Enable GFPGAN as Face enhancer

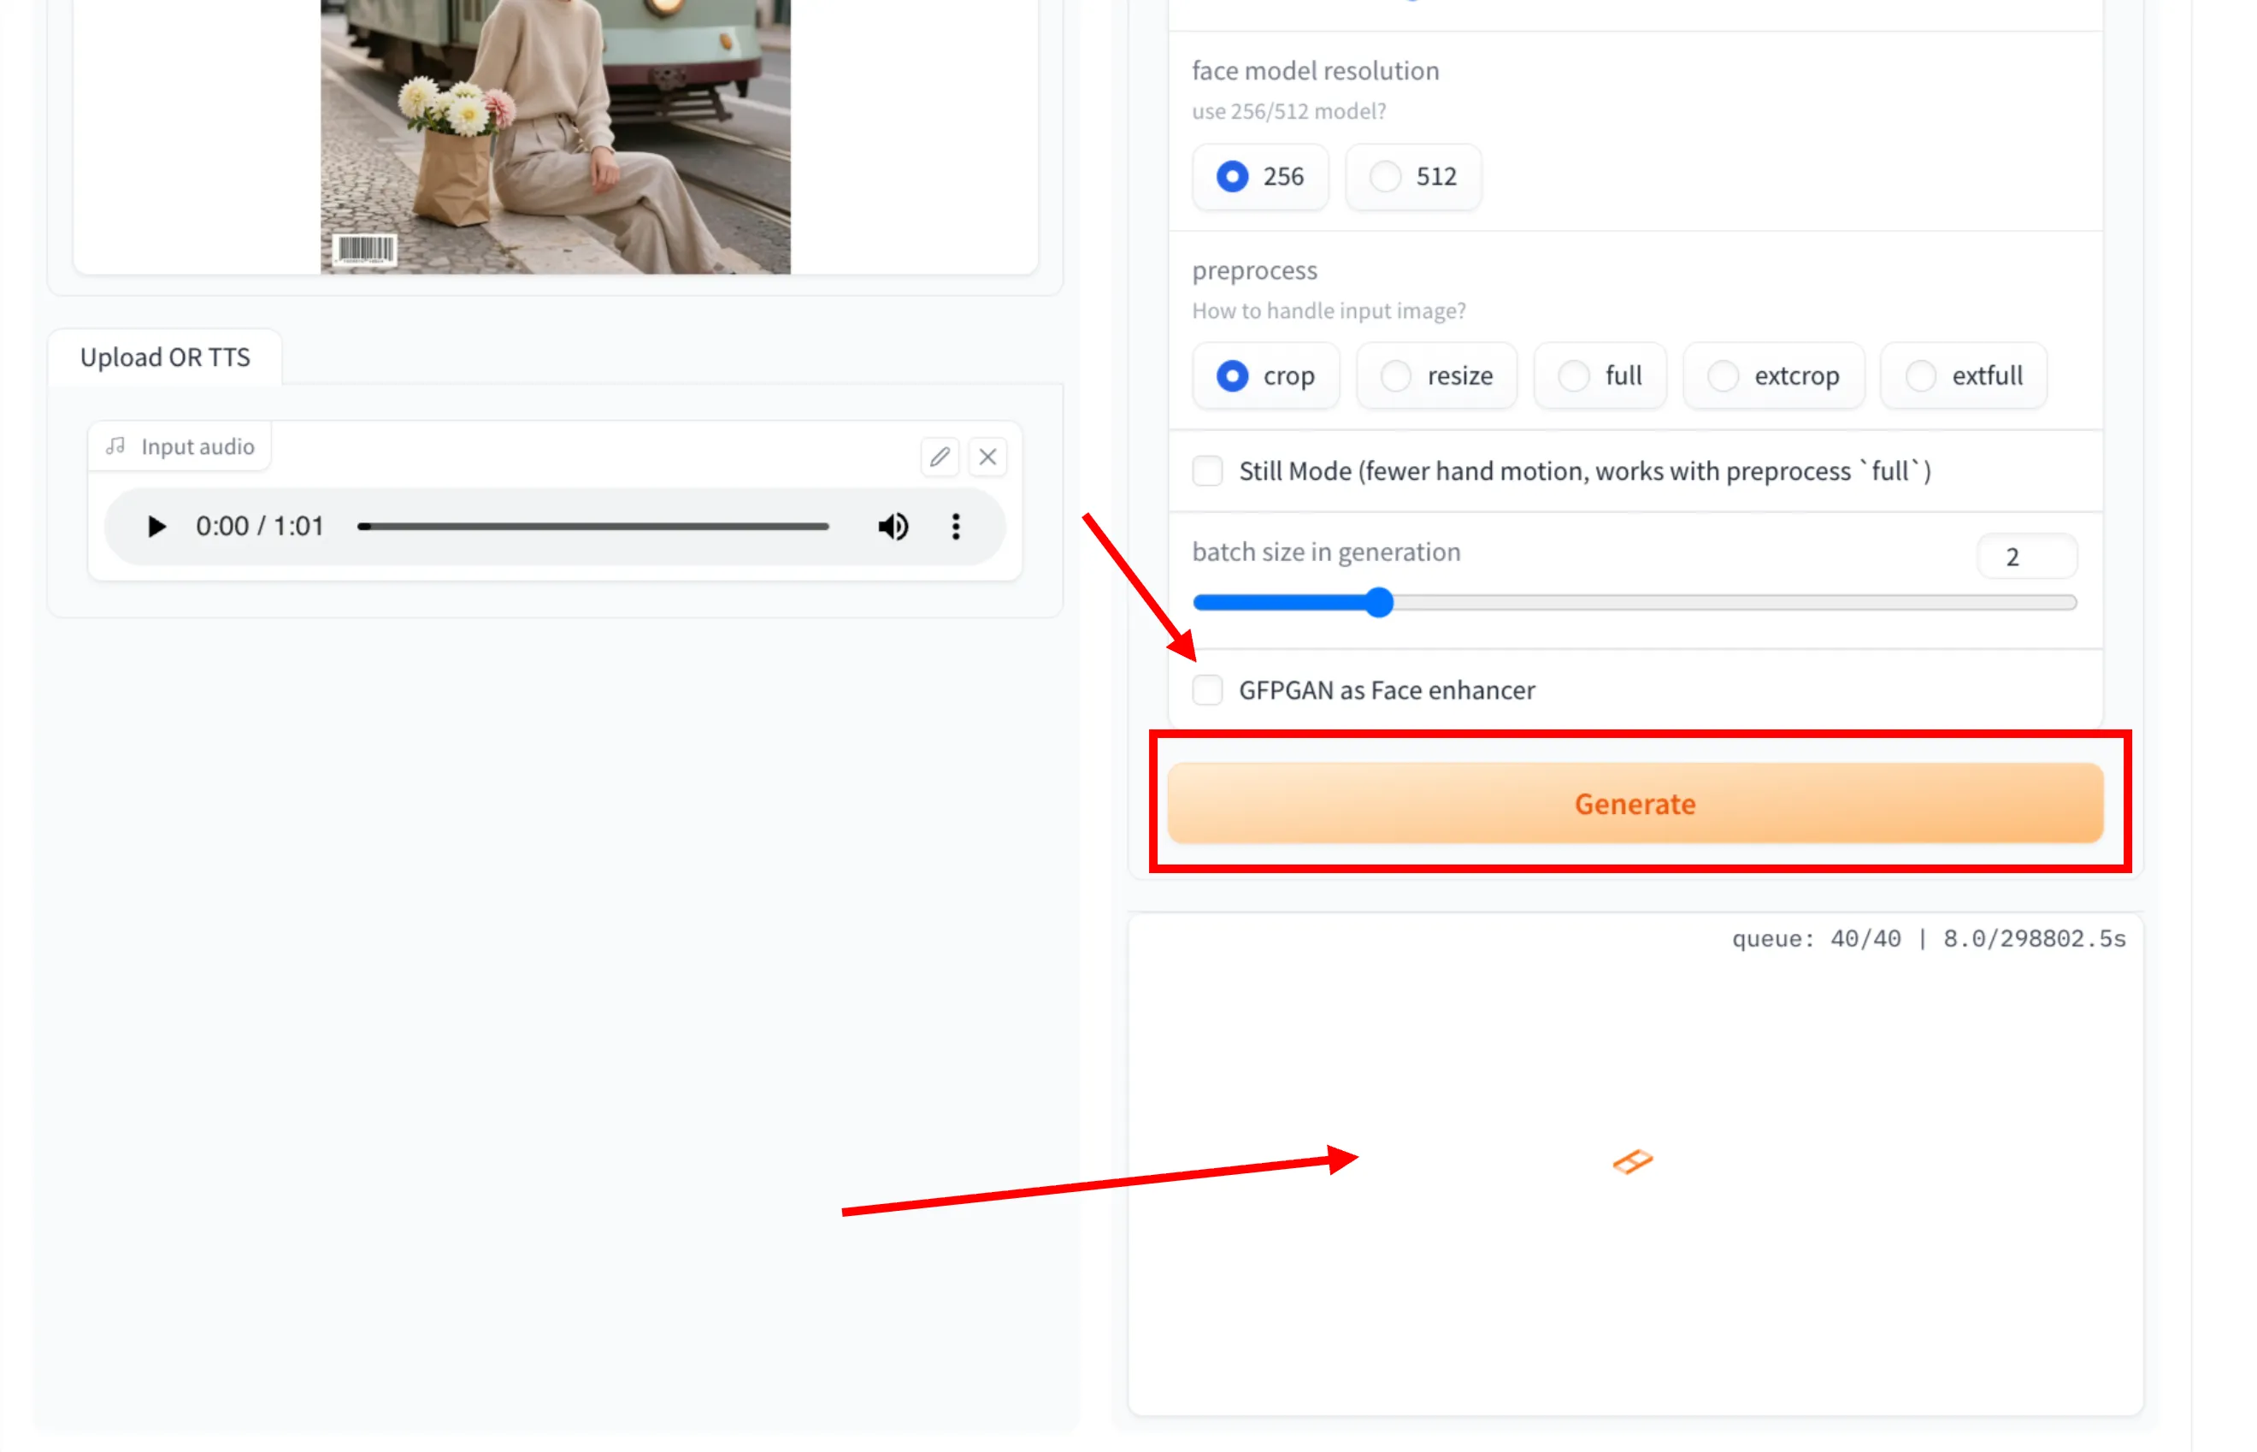[1207, 690]
